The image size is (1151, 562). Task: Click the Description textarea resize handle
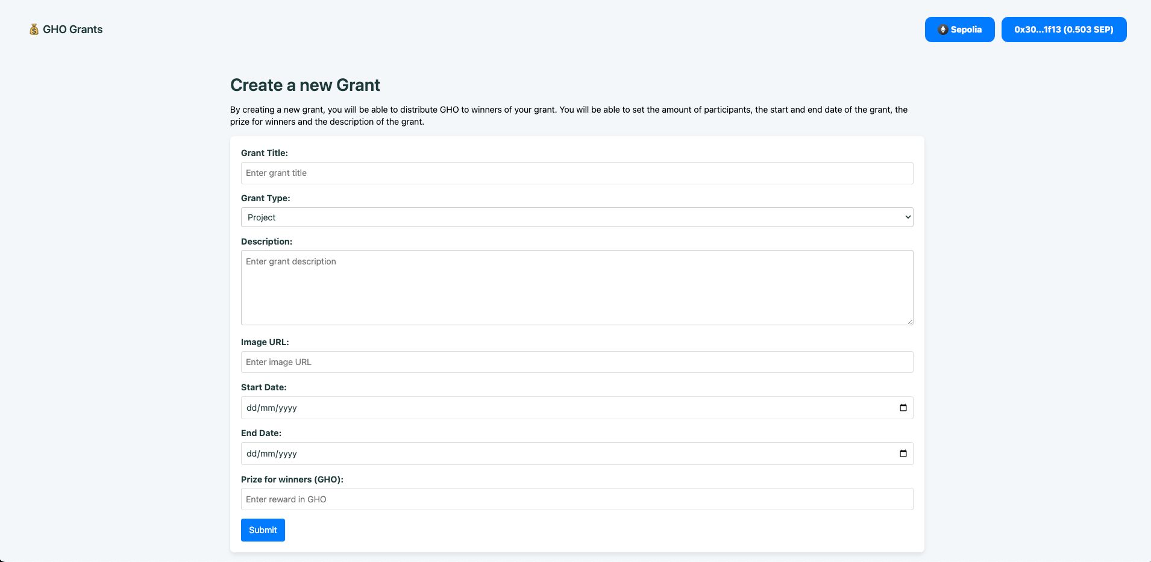909,322
